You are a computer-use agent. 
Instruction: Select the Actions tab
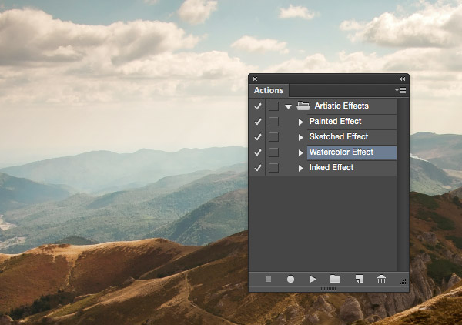click(269, 90)
